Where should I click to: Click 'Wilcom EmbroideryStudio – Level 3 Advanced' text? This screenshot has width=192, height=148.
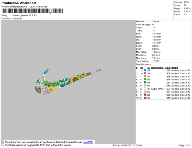(24, 7)
